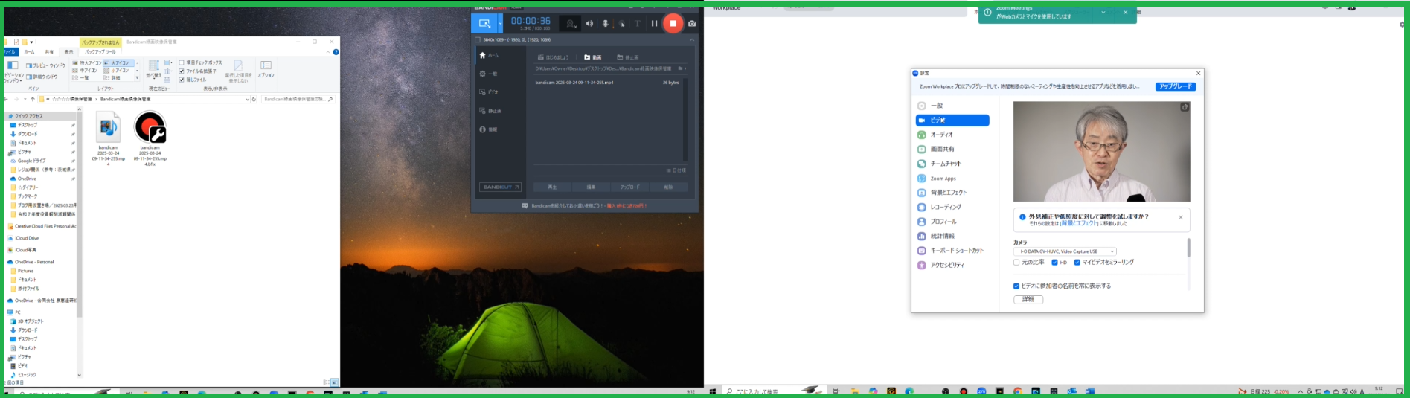
Task: Toggle Zoom 元の比率 checkbox
Action: 1016,263
